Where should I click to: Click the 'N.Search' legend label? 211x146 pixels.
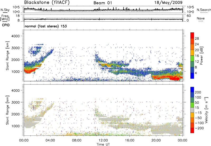[x=204, y=10]
